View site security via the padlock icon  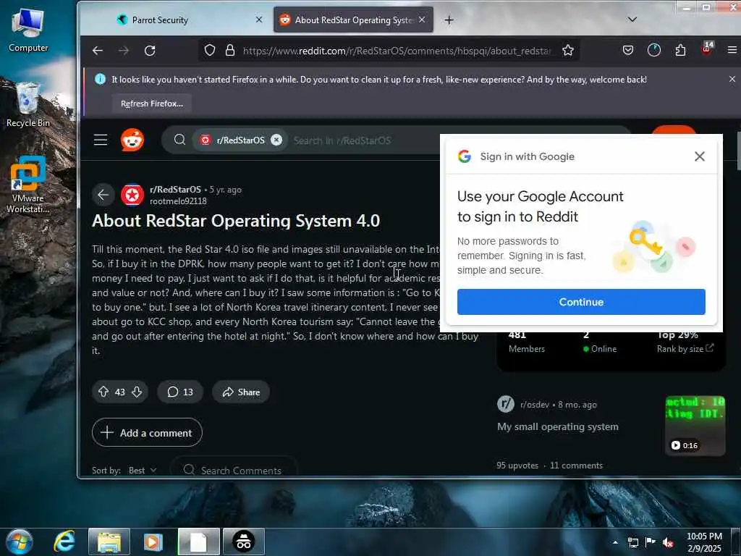click(230, 50)
